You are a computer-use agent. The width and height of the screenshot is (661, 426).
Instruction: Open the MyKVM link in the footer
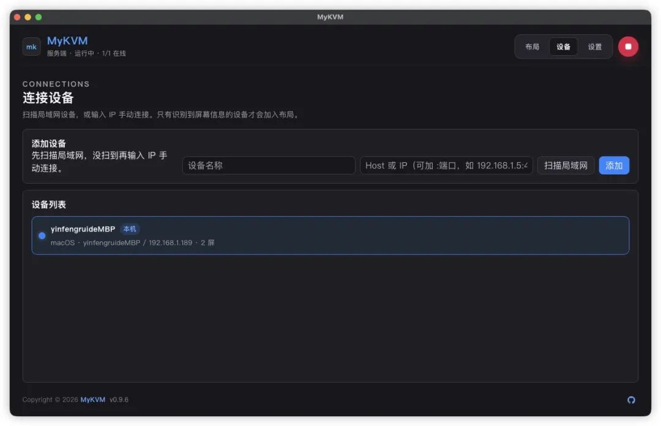click(x=93, y=400)
